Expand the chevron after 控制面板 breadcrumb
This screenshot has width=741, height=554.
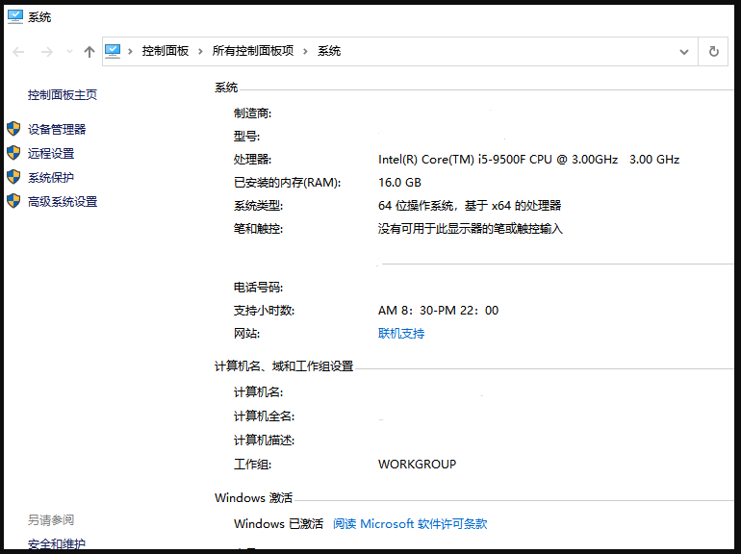pyautogui.click(x=201, y=51)
